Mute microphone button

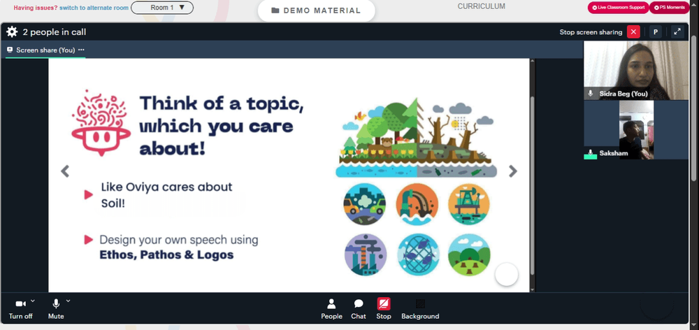(x=56, y=309)
